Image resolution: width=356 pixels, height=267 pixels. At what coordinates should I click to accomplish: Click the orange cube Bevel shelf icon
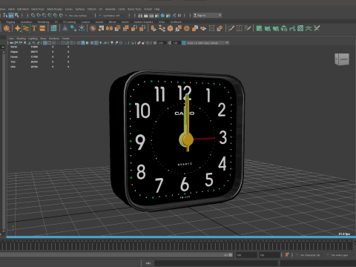[170, 28]
